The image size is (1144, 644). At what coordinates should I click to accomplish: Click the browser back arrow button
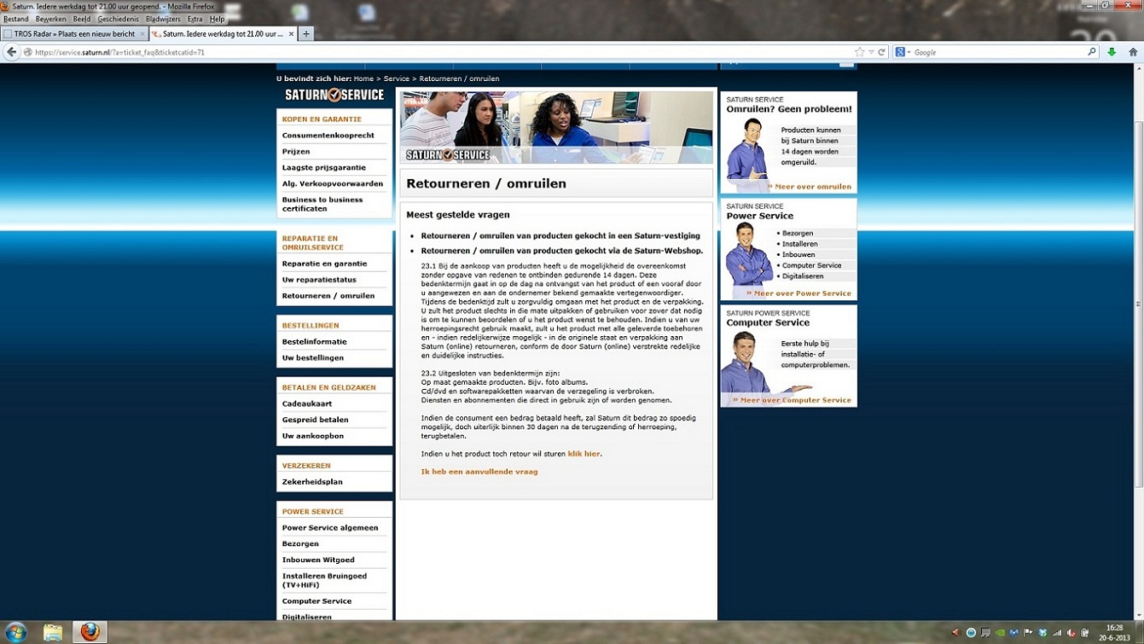(11, 52)
